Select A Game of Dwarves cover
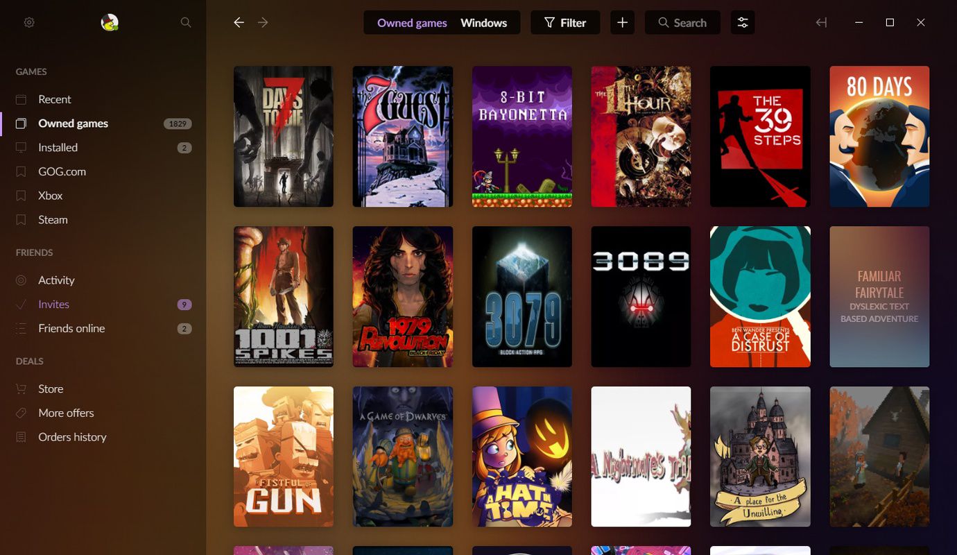The image size is (957, 555). pos(403,456)
